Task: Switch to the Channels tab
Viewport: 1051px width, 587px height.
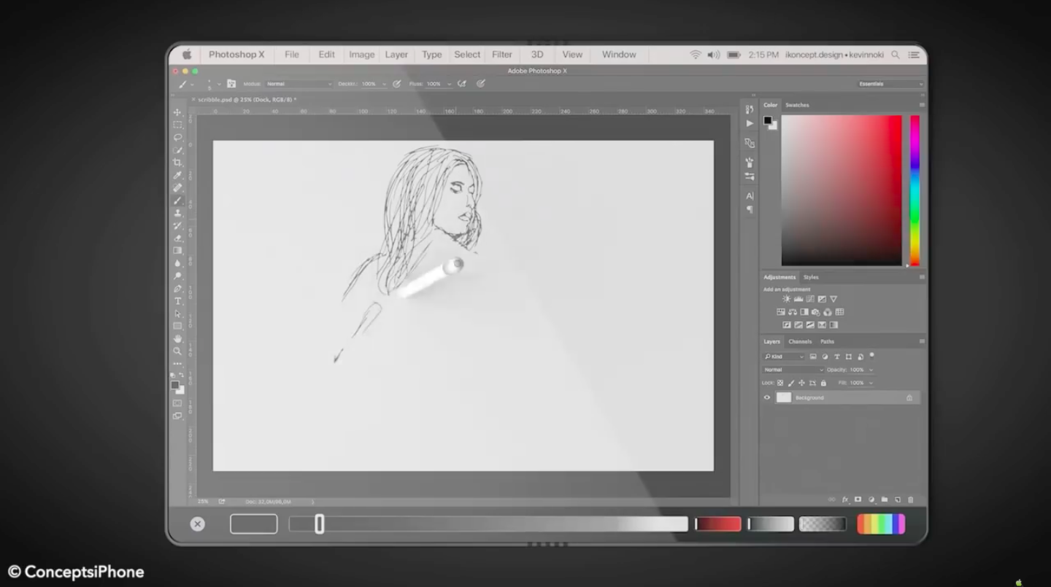Action: click(x=800, y=341)
